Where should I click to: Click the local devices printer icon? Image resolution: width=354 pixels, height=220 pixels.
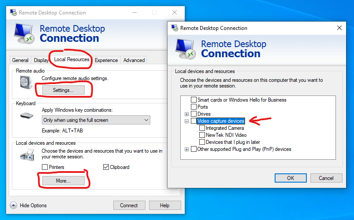tap(26, 154)
